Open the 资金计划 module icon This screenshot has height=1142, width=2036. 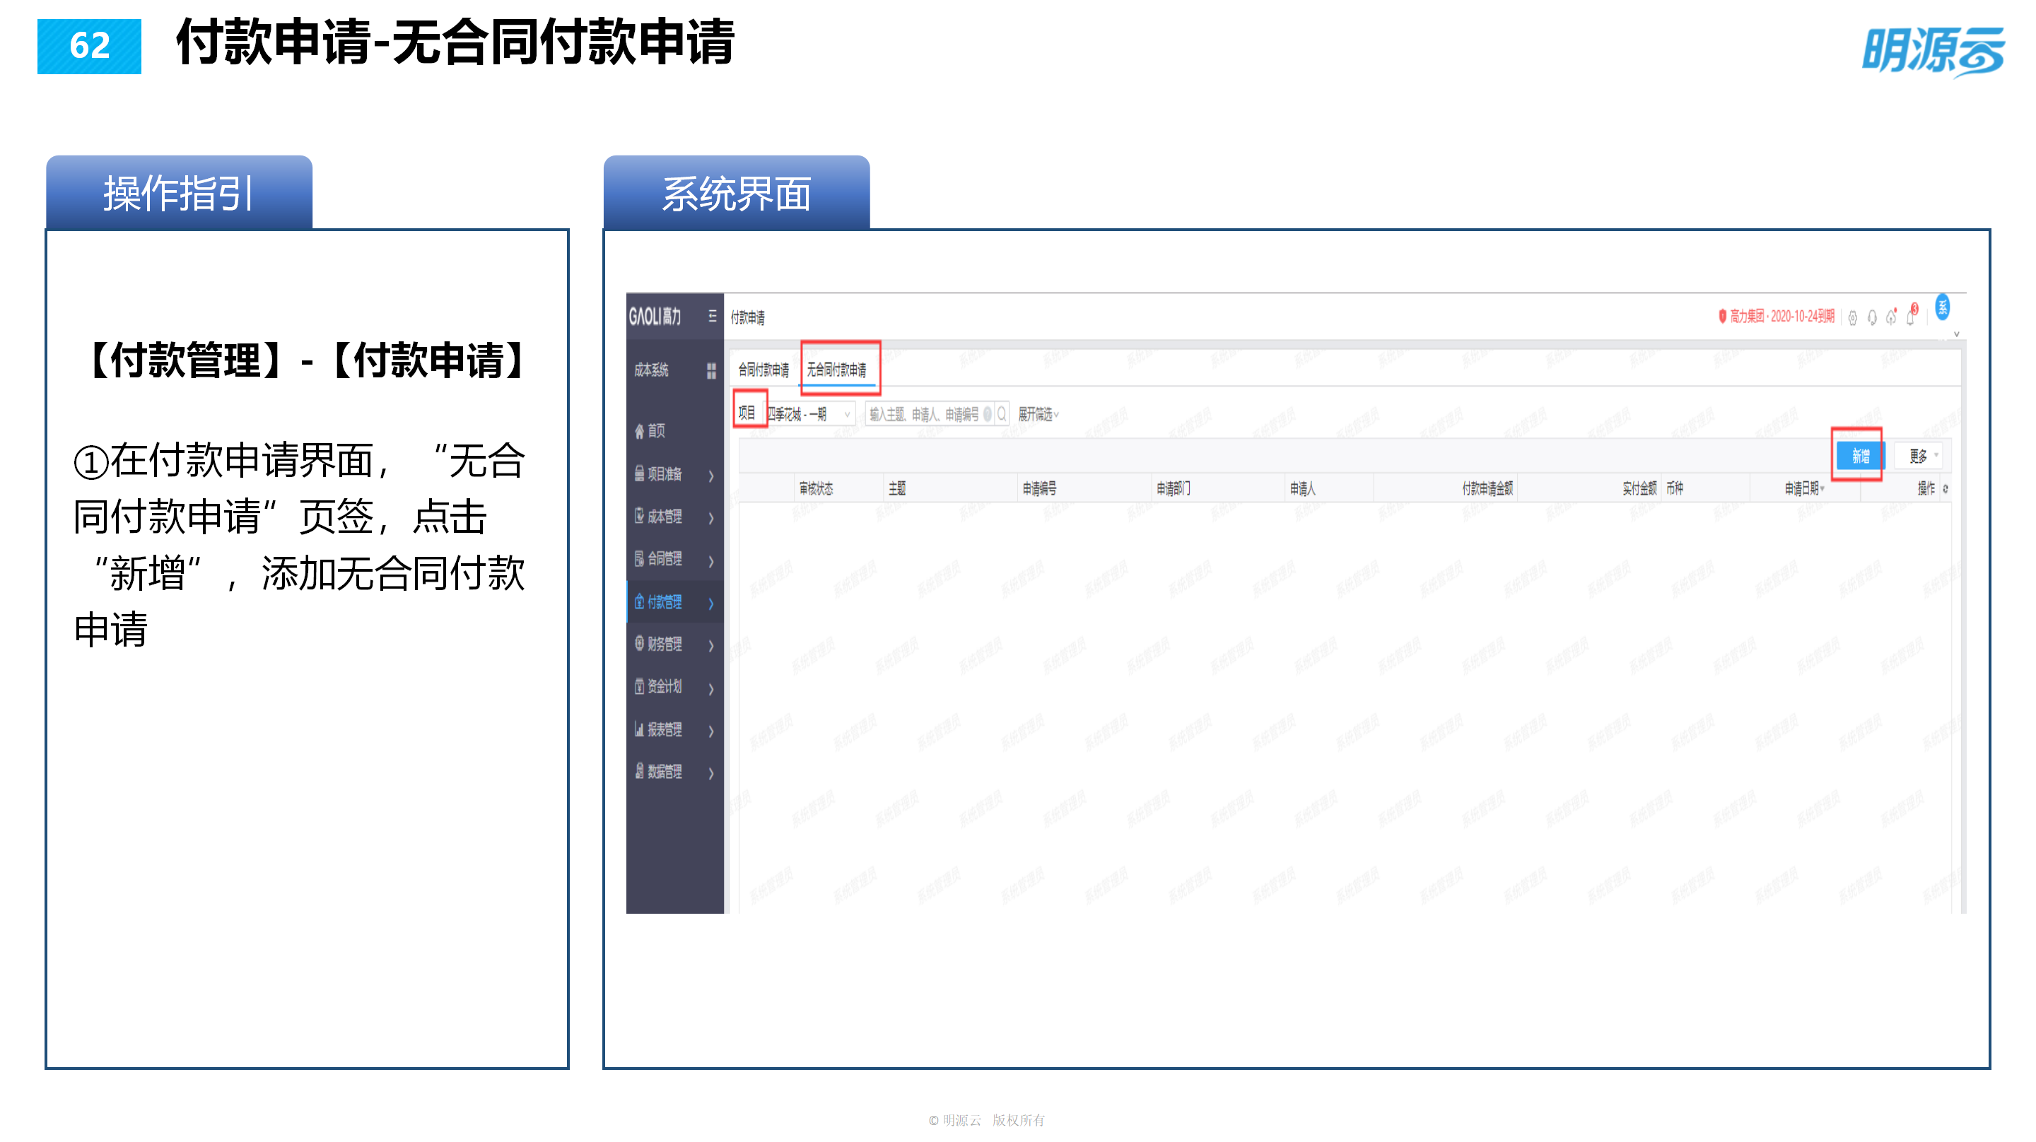640,688
